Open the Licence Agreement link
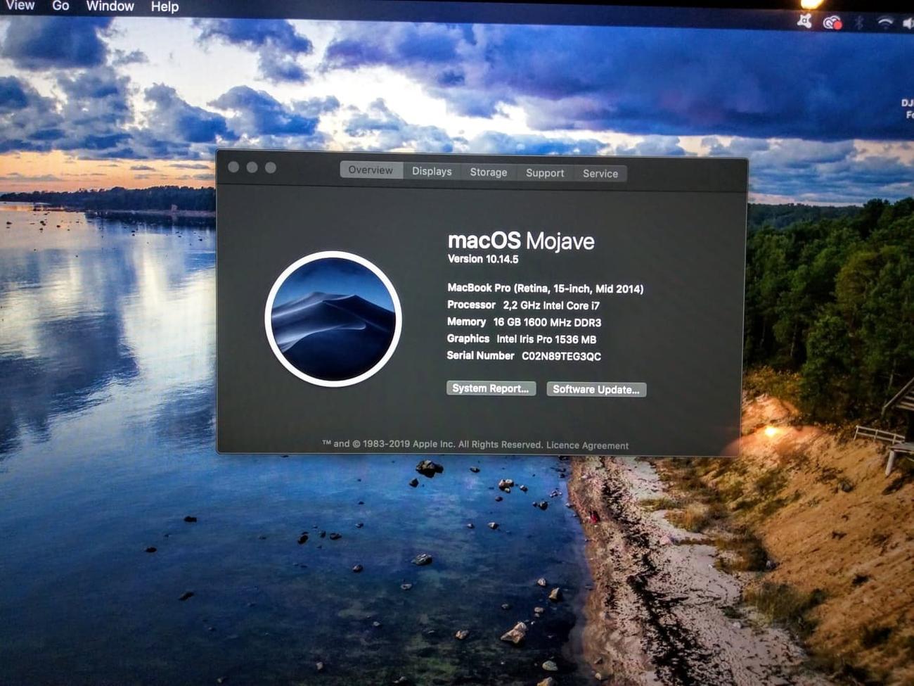Viewport: 914px width, 686px height. (x=587, y=445)
